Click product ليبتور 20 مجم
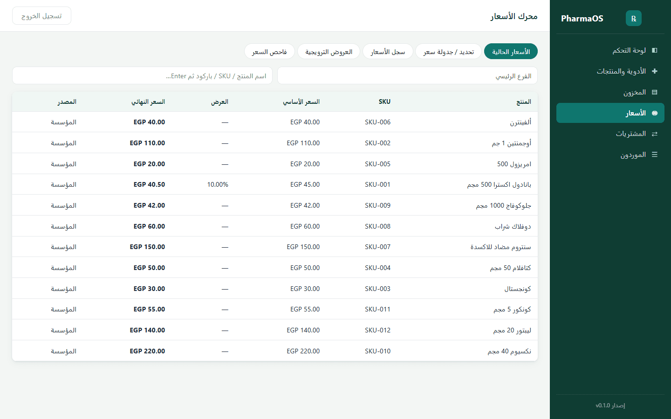 coord(512,330)
